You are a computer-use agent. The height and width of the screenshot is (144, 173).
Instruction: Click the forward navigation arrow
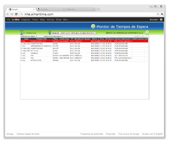(12, 14)
